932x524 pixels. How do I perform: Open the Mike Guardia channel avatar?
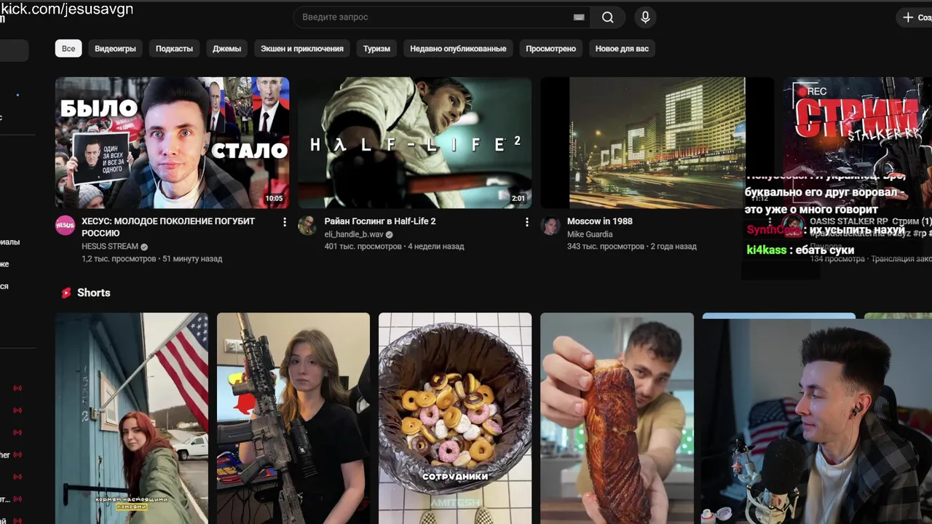coord(550,225)
